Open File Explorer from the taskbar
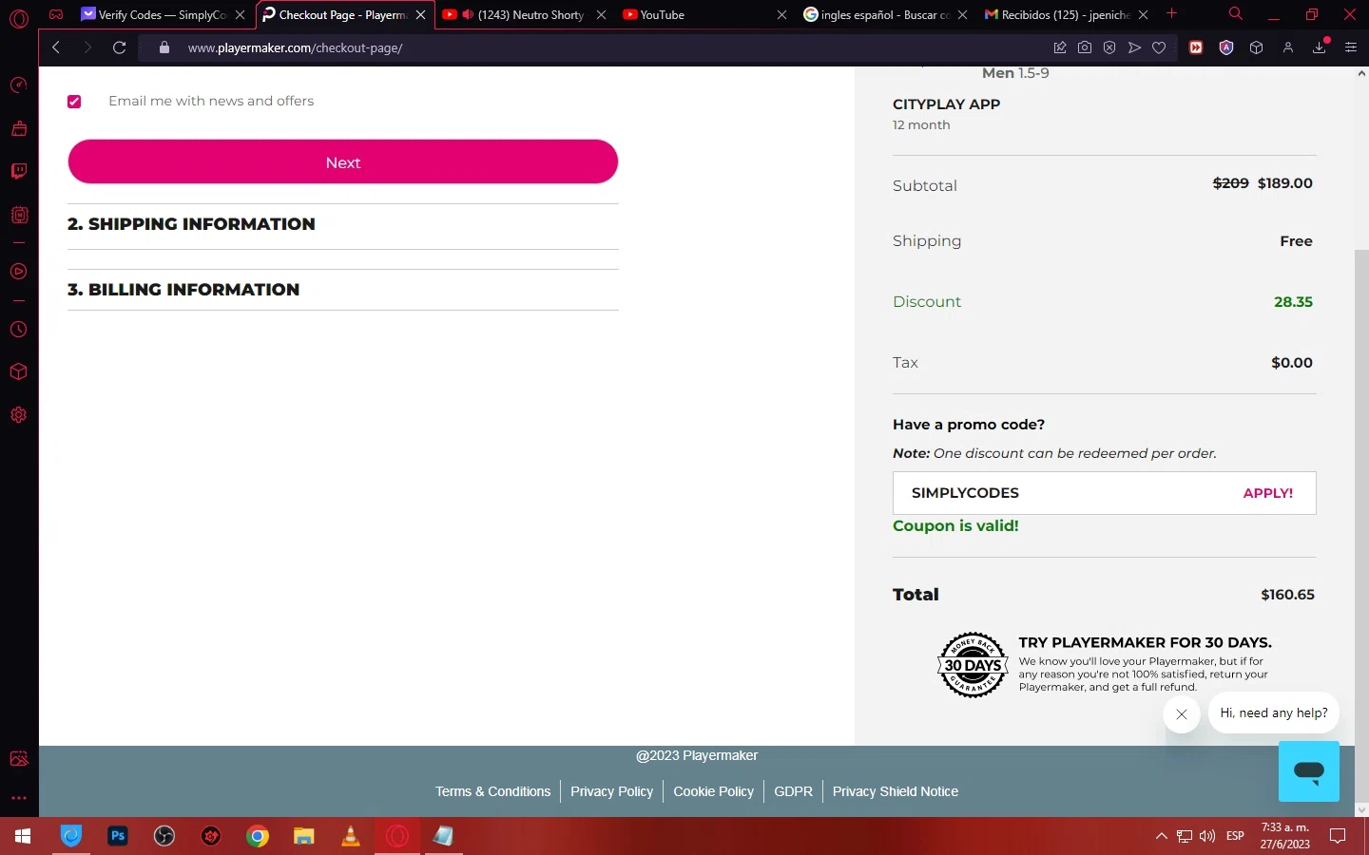 (304, 836)
